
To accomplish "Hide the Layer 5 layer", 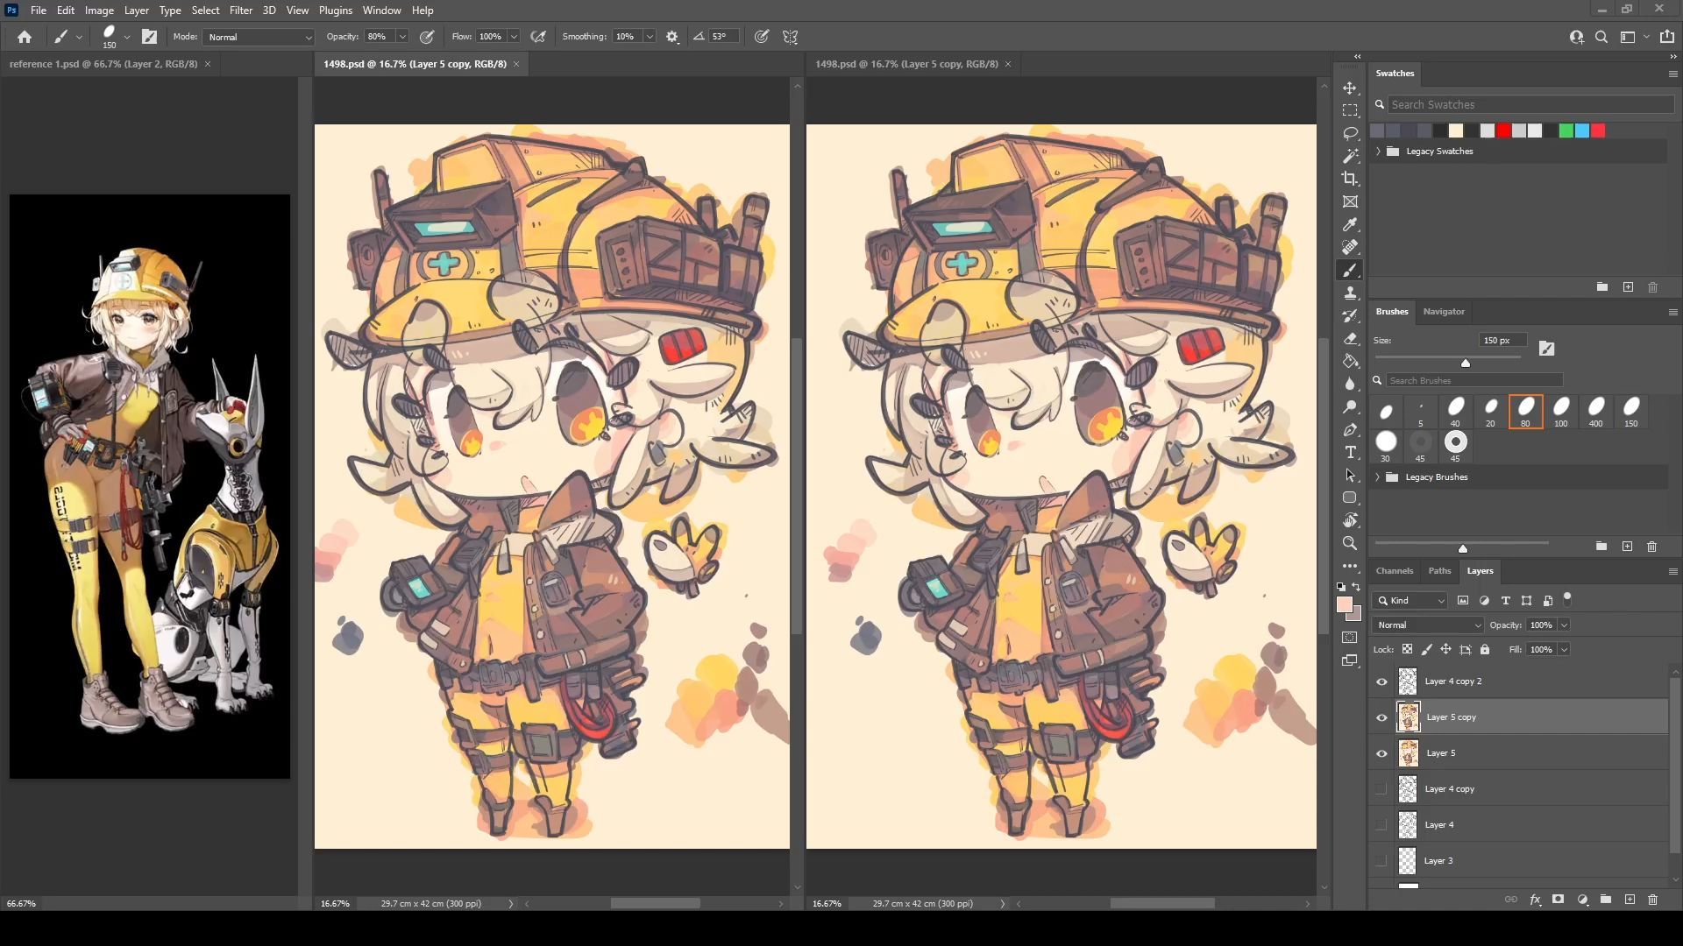I will [x=1381, y=754].
